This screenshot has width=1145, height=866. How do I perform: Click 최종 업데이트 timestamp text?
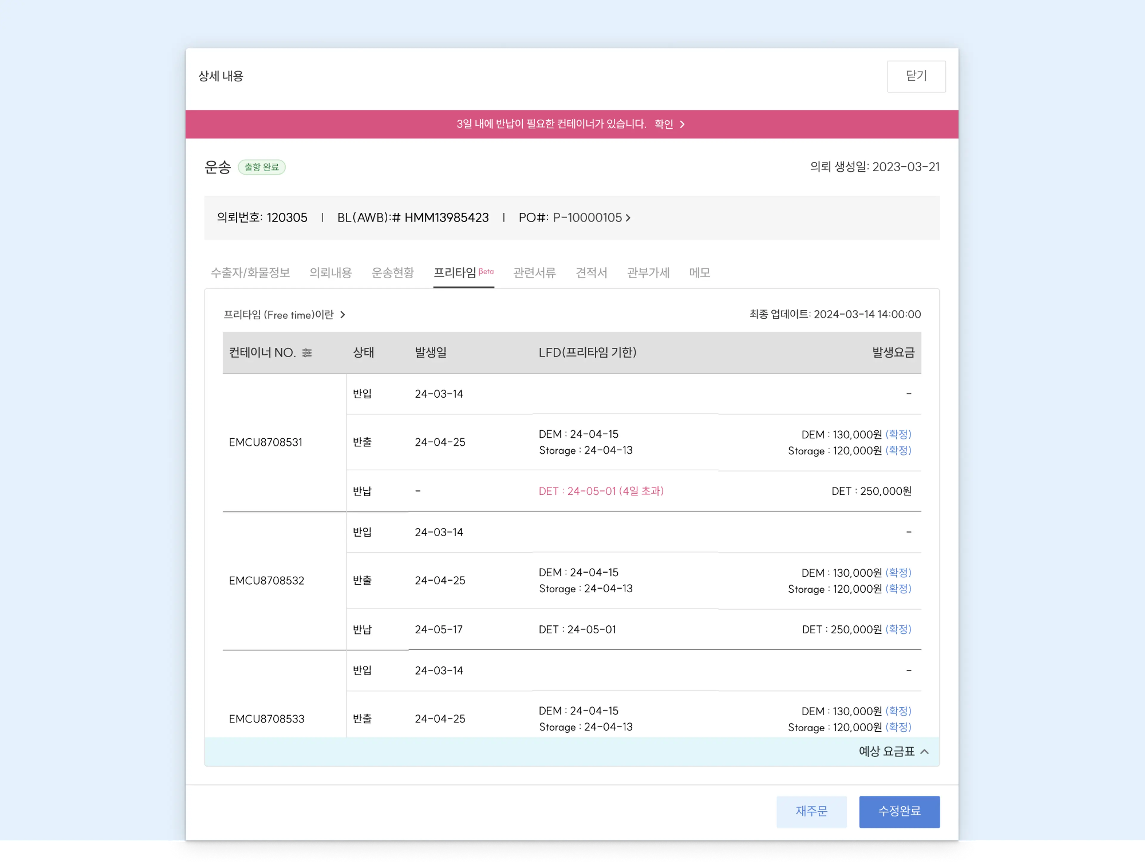pyautogui.click(x=835, y=314)
